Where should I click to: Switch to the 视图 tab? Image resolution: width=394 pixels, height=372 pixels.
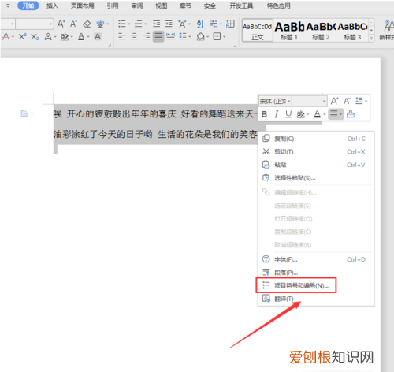pyautogui.click(x=162, y=6)
